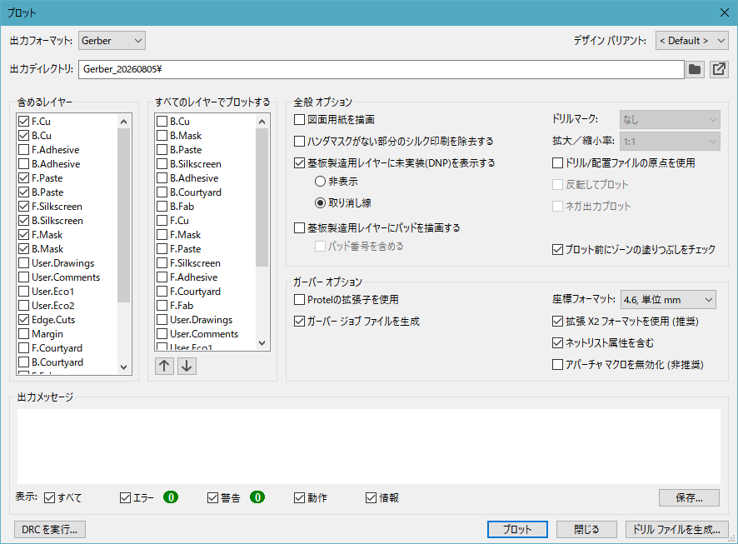Uncheck F.Paste in included layers
Image resolution: width=738 pixels, height=544 pixels.
click(x=23, y=178)
